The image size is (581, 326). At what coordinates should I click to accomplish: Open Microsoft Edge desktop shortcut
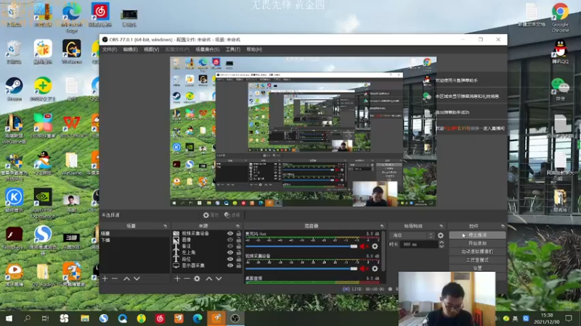71,17
